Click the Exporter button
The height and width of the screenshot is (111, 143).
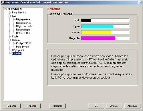click(x=12, y=106)
